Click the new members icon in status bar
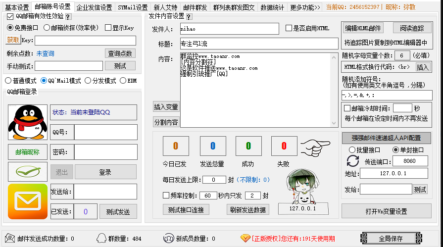Screen dimensions: 443x247 (x=168, y=239)
